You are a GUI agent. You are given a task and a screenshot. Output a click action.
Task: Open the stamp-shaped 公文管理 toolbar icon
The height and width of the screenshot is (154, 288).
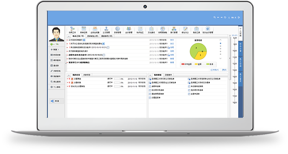pyautogui.click(x=106, y=30)
